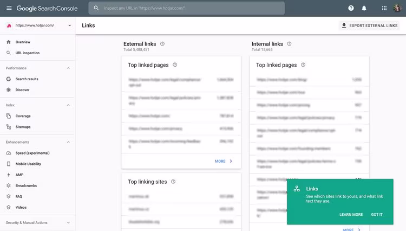Open AMP report

[19, 175]
